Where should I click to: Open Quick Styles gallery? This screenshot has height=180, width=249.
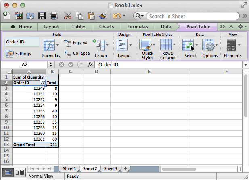click(147, 49)
